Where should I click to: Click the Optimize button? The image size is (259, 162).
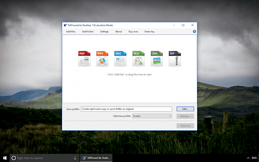click(185, 126)
